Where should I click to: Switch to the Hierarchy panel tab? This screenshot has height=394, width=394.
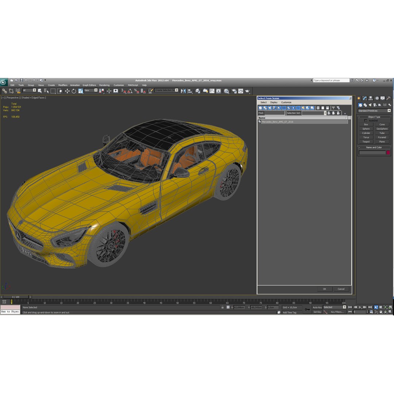370,98
